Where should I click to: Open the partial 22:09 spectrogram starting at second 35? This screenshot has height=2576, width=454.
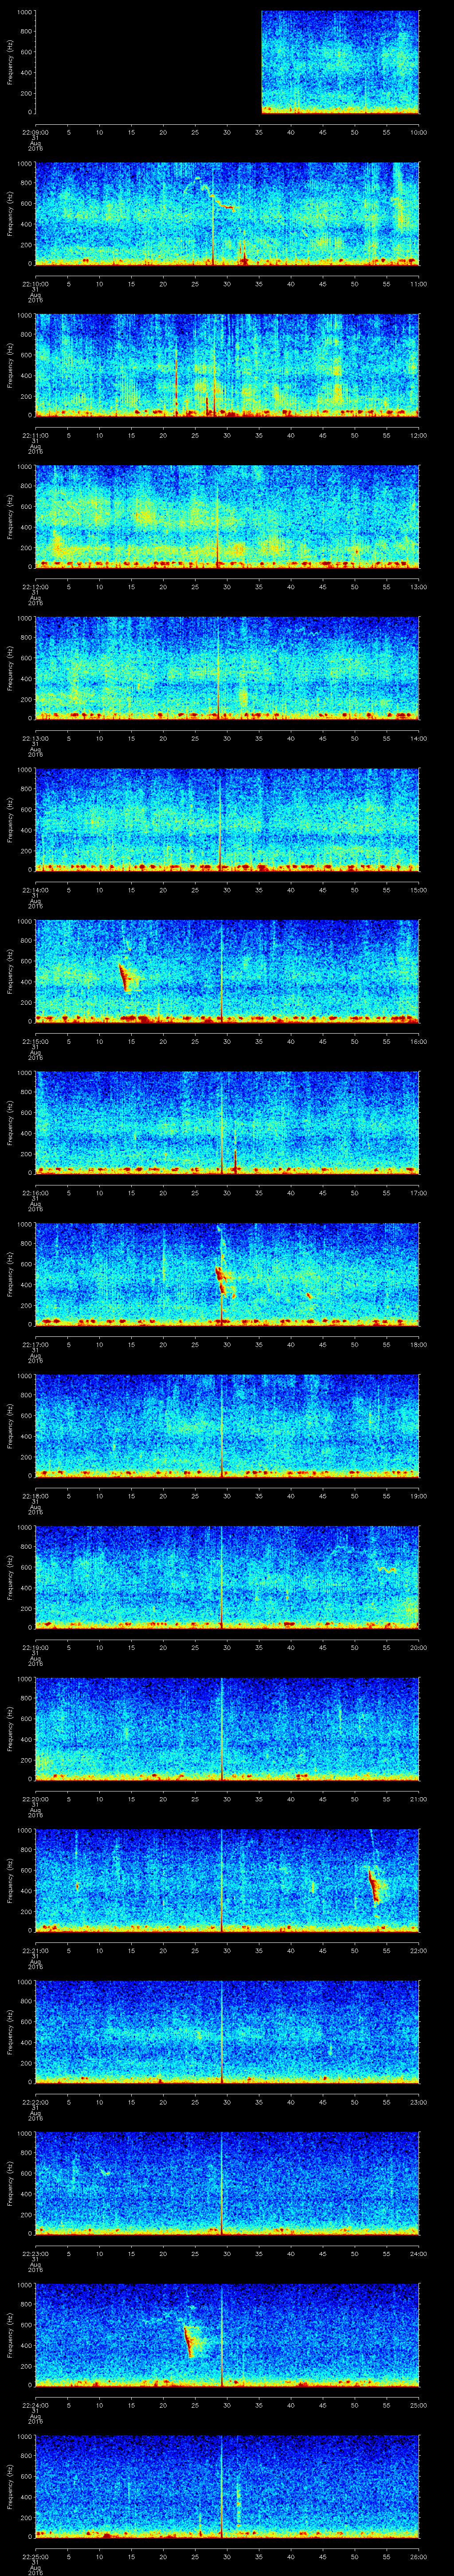coord(340,62)
